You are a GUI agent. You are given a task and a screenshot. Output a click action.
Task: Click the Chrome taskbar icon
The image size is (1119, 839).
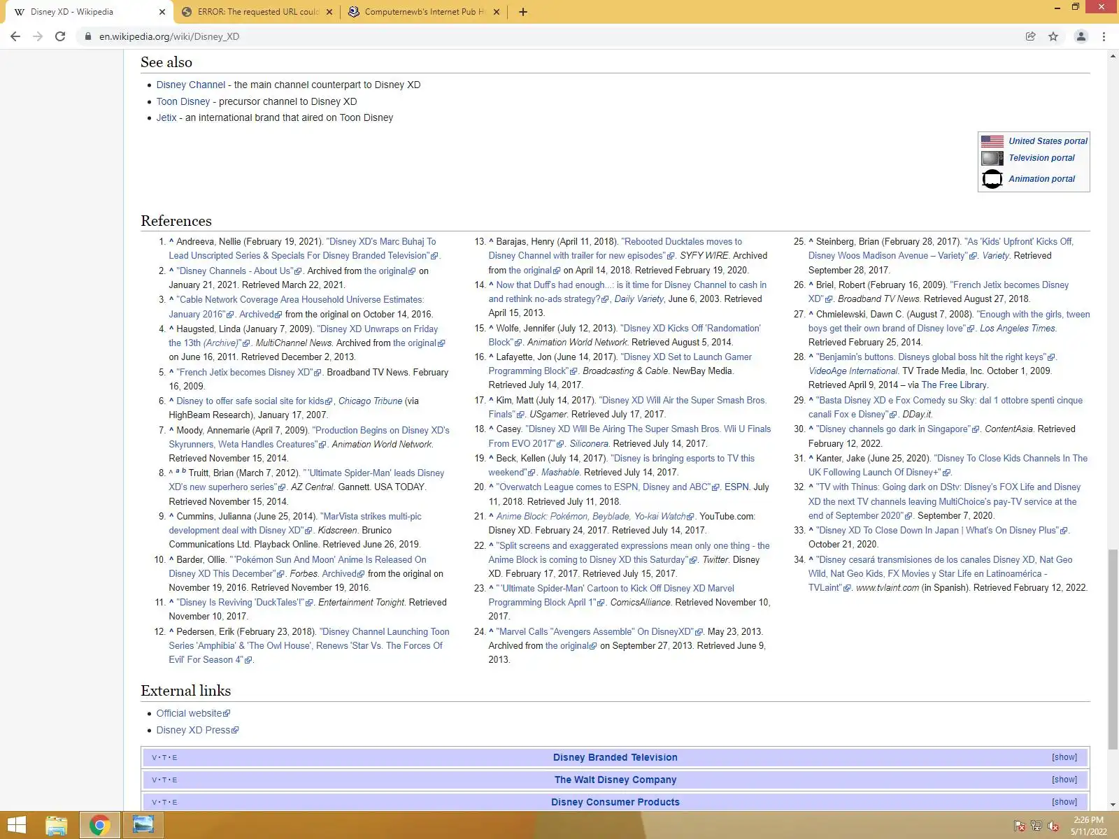pos(99,826)
